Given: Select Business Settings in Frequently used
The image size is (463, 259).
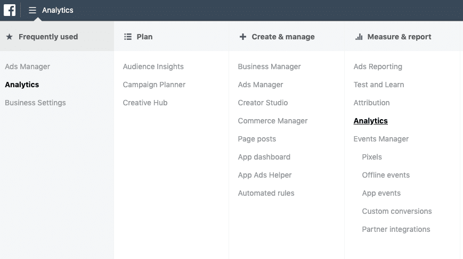Looking at the screenshot, I should pos(35,103).
